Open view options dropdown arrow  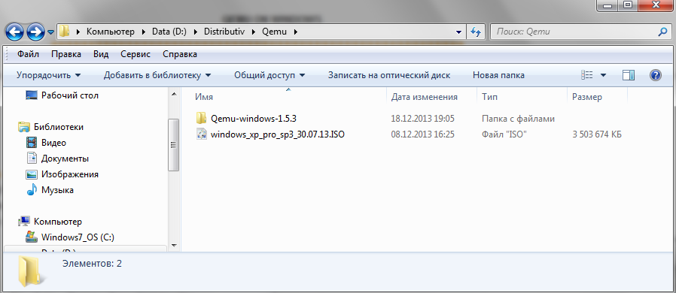pyautogui.click(x=603, y=75)
